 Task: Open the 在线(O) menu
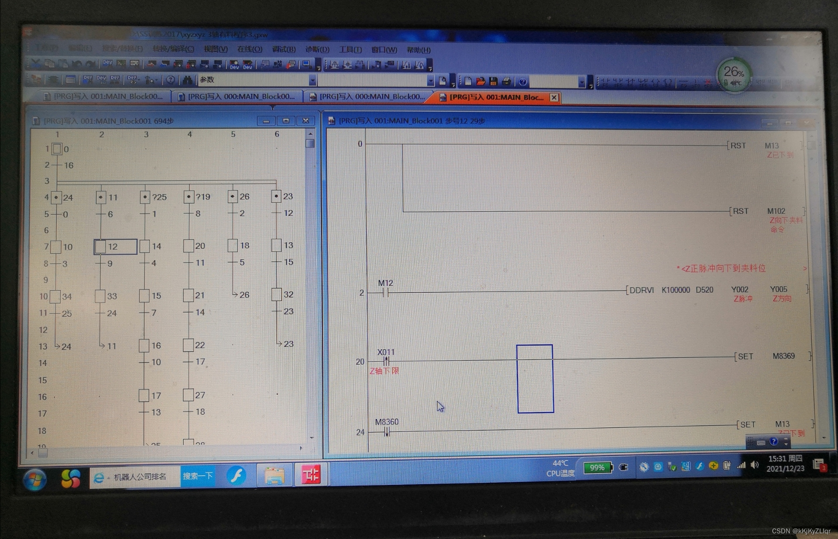(250, 49)
